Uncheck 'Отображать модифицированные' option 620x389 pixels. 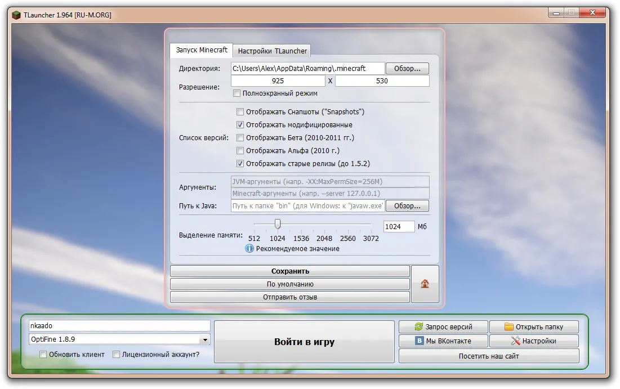click(x=240, y=125)
